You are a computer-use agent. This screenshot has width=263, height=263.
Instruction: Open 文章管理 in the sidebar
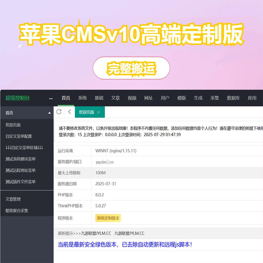[x=13, y=199]
